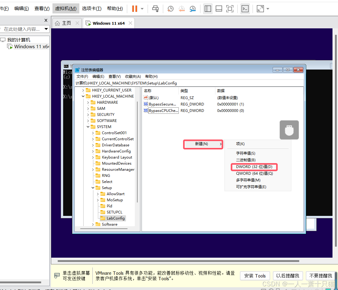Click the console view terminal icon
This screenshot has height=290, width=338.
[x=245, y=9]
